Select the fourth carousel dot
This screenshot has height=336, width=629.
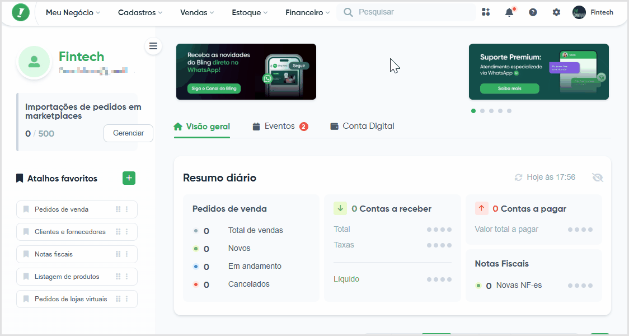[500, 111]
